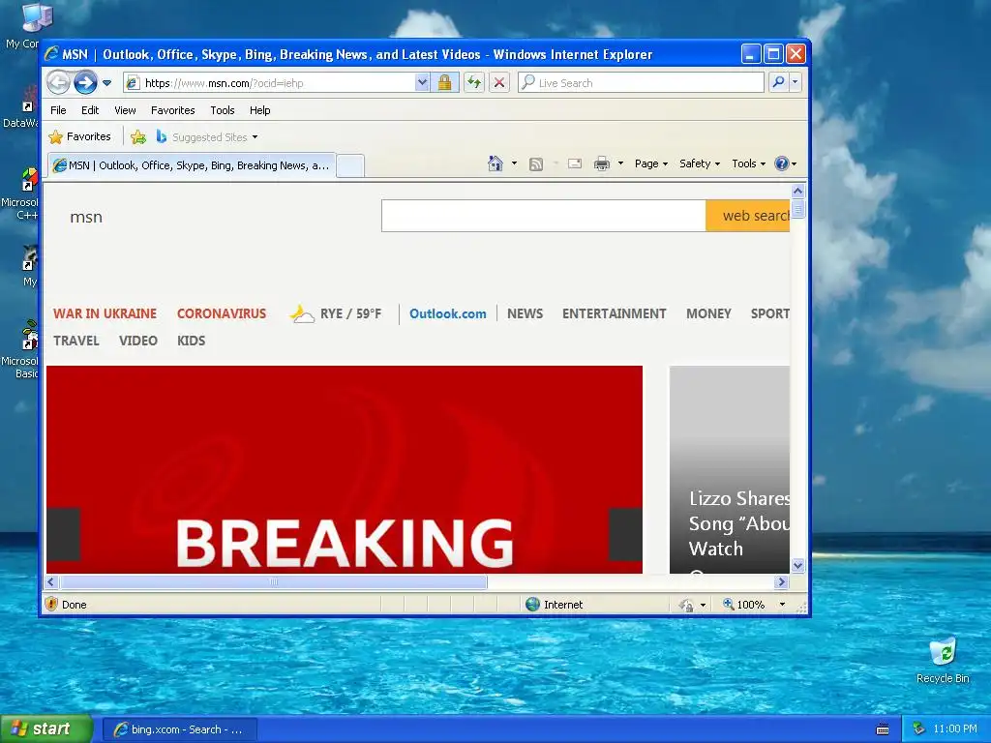
Task: Expand the address bar history dropdown
Action: pyautogui.click(x=422, y=83)
